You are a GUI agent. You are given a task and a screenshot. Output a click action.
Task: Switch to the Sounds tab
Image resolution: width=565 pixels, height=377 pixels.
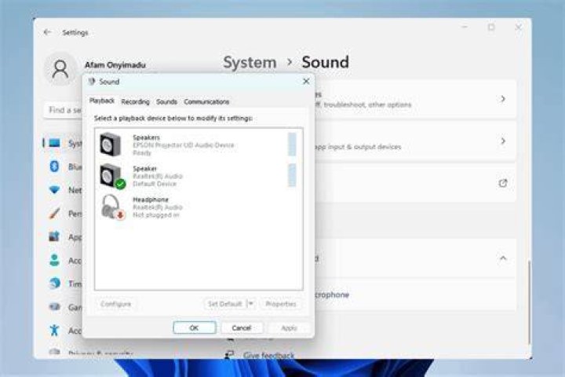(166, 102)
